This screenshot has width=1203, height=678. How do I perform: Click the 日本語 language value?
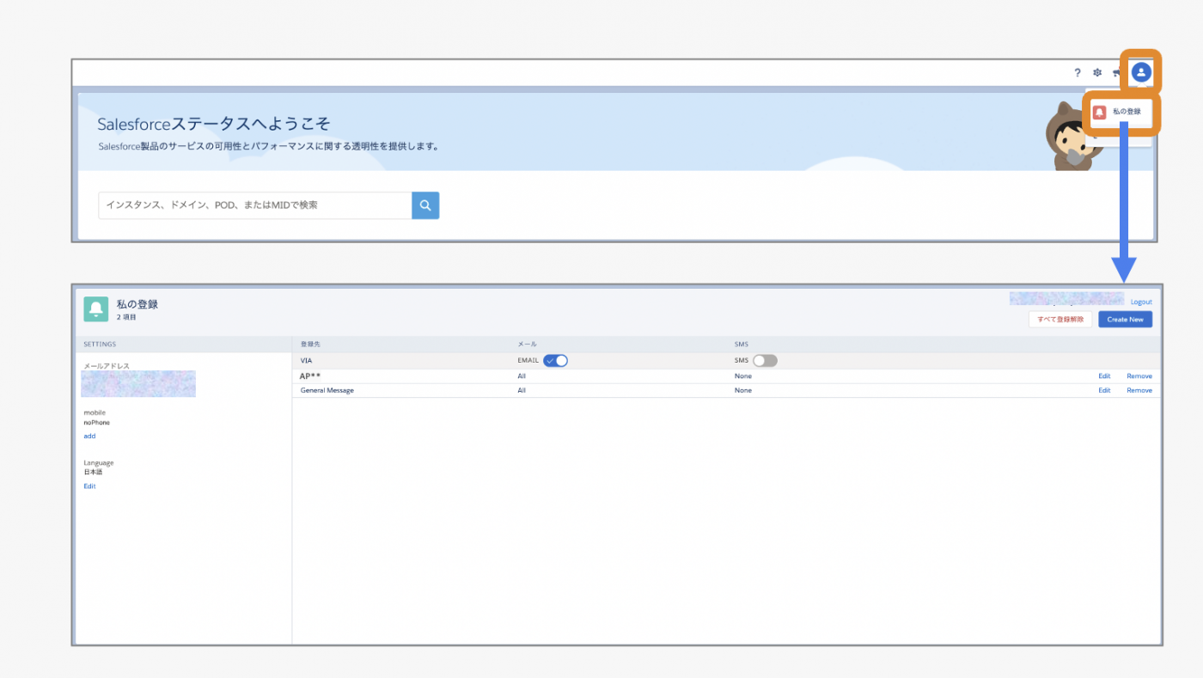click(93, 472)
